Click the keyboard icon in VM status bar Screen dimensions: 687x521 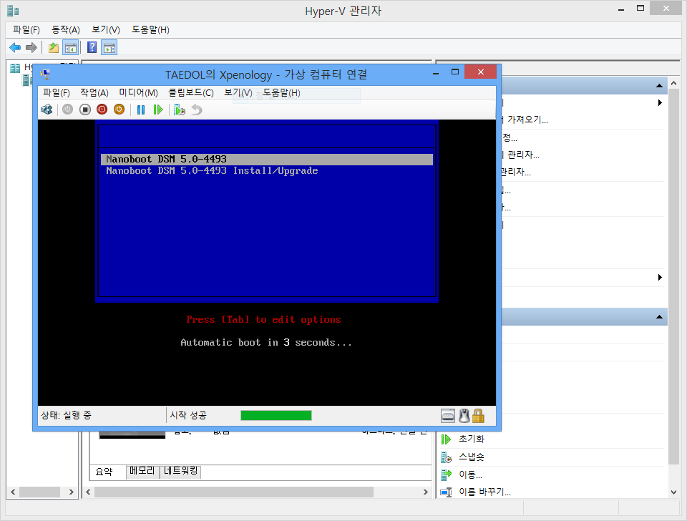(x=448, y=415)
